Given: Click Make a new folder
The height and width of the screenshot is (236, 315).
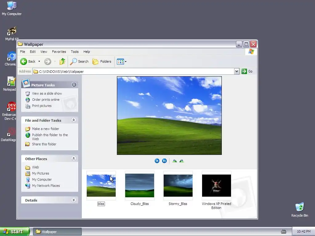Looking at the screenshot, I should tap(46, 129).
